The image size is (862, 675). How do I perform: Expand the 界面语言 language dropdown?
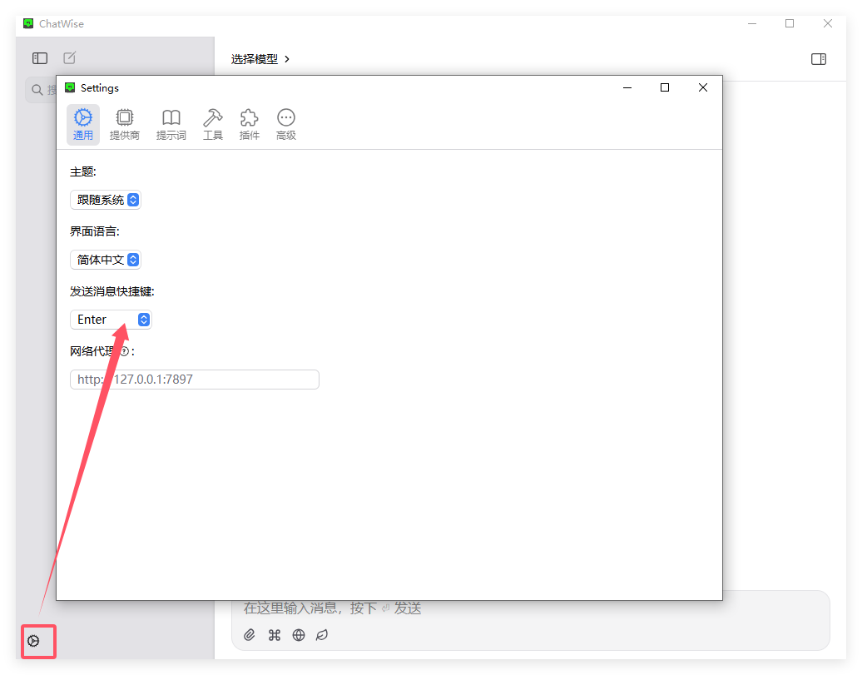(x=106, y=260)
